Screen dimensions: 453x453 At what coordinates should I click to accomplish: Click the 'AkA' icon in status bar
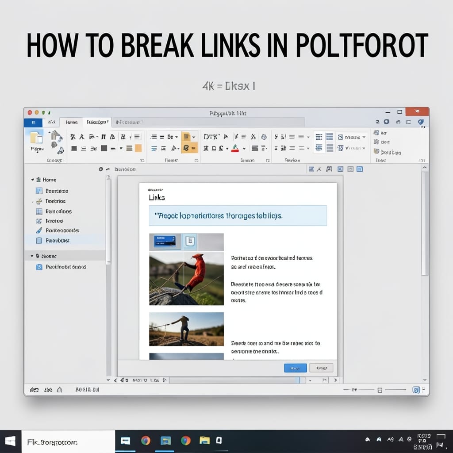[48, 390]
